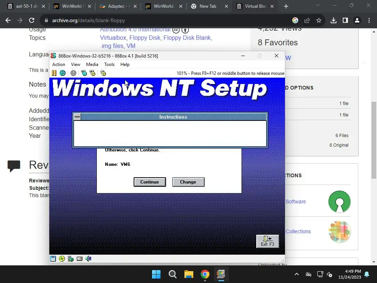Open Chrome tab search chevron
This screenshot has width=377, height=283.
(318, 5)
